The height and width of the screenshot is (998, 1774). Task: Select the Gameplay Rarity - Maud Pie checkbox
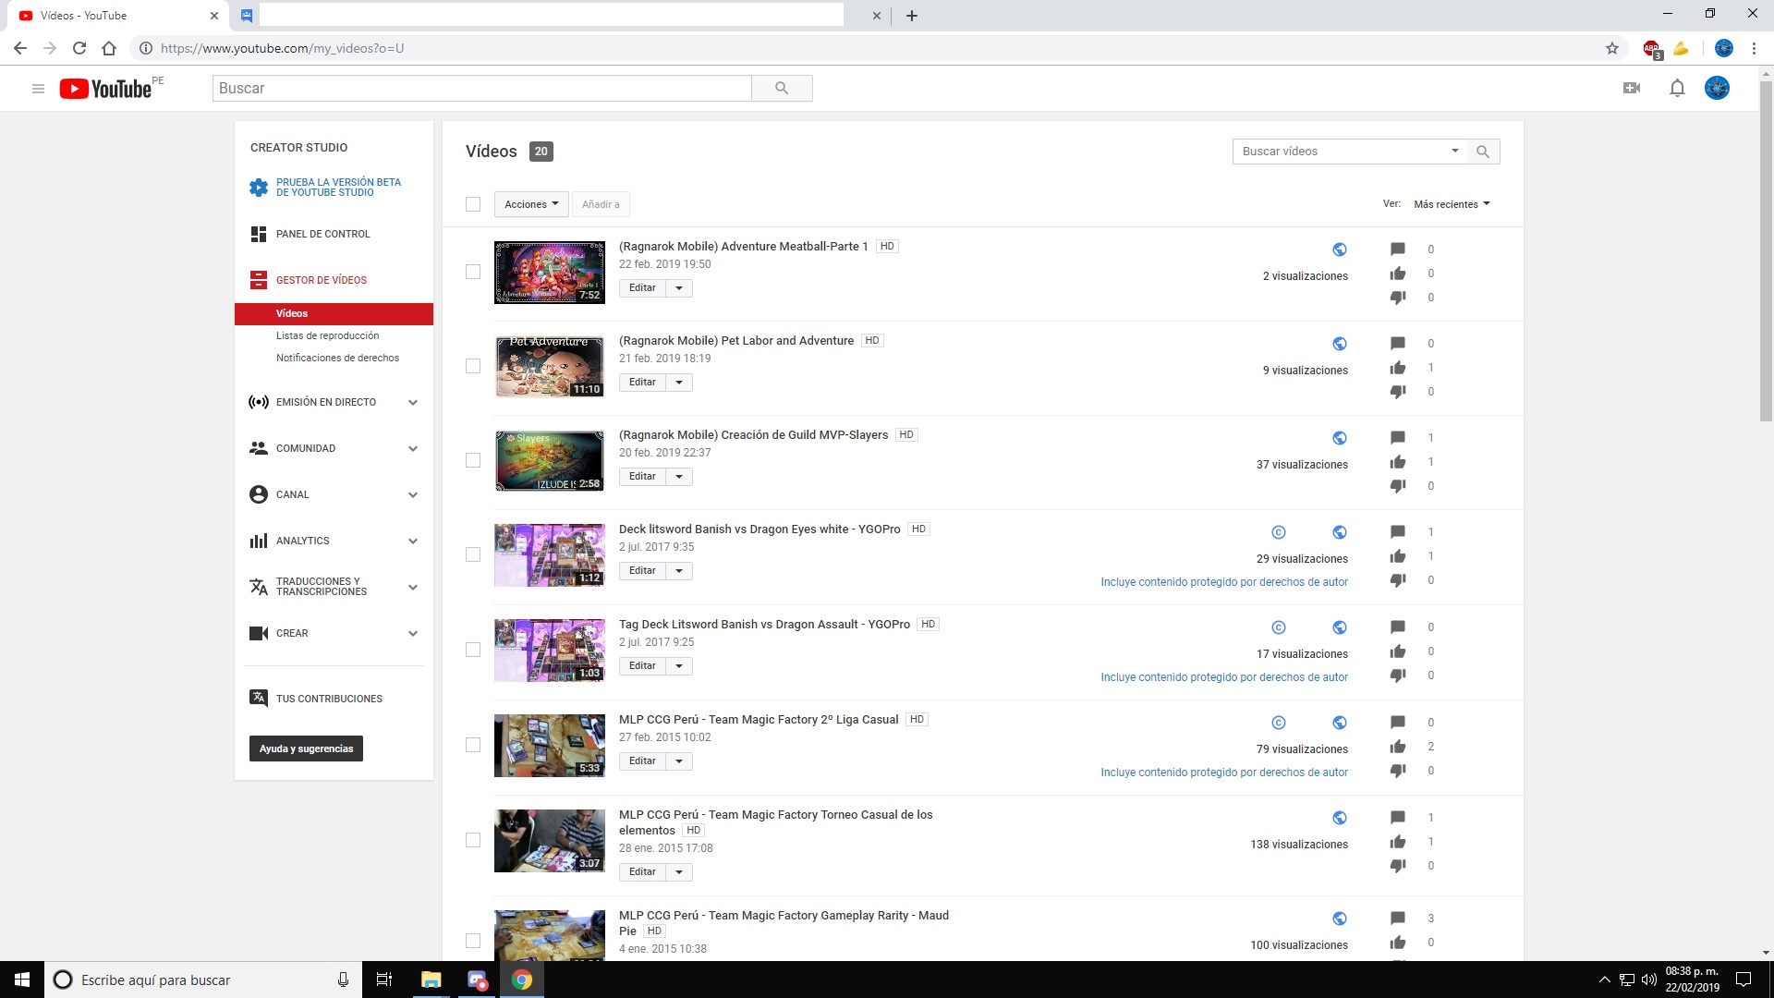pyautogui.click(x=473, y=941)
